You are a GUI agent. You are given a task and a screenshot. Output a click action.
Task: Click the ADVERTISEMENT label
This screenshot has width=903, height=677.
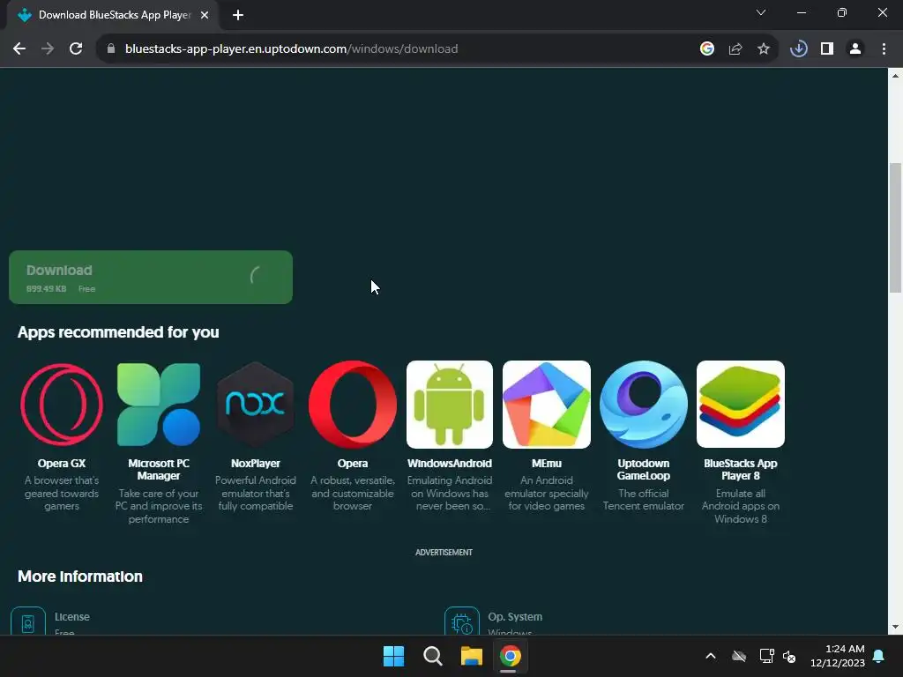pyautogui.click(x=444, y=552)
